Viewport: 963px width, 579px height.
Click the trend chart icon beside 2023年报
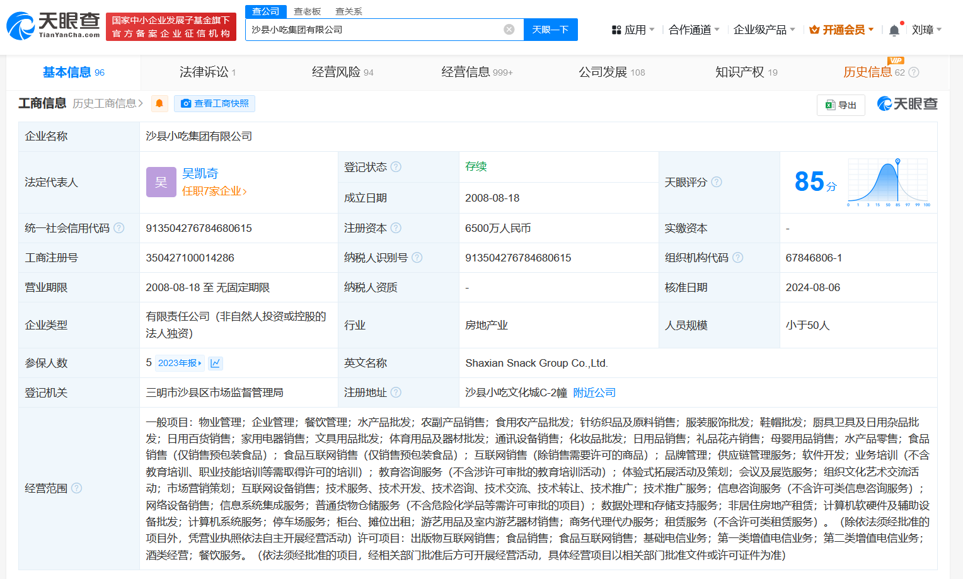pyautogui.click(x=216, y=363)
